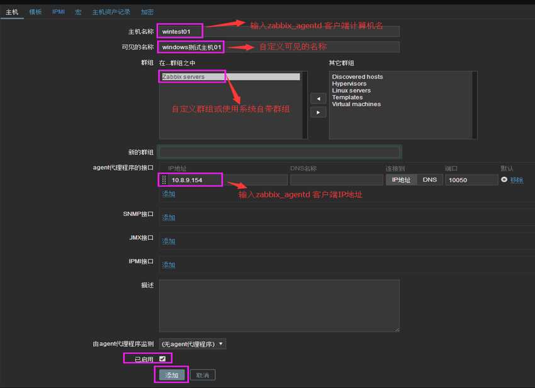This screenshot has width=535, height=388.
Task: Click 添加 for the JMX接口
Action: (169, 241)
